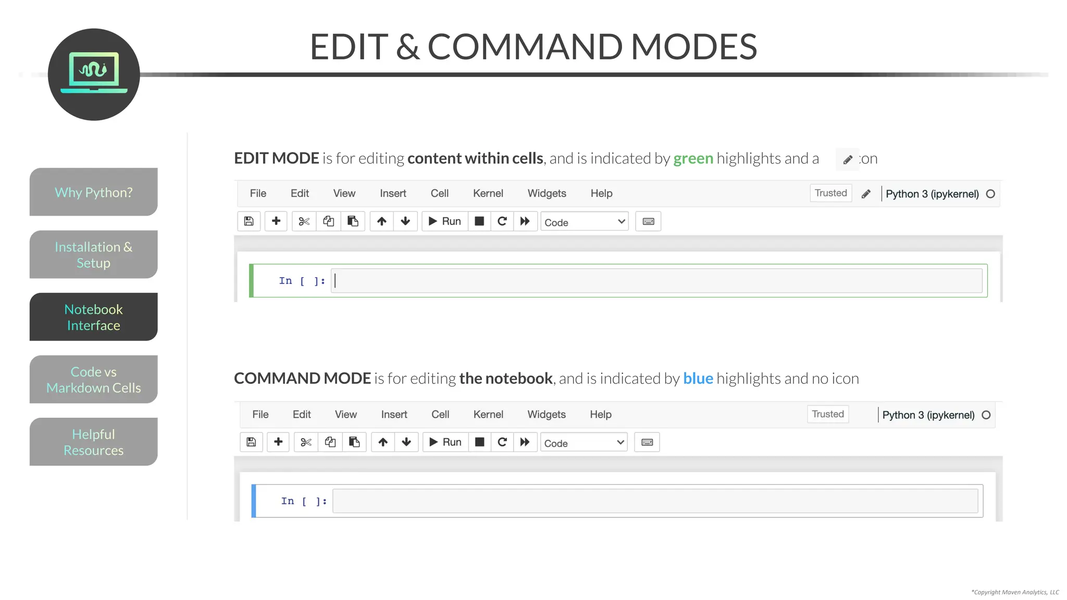Interrupt kernel stop icon in command mode toolbar
The image size is (1067, 600).
point(480,442)
